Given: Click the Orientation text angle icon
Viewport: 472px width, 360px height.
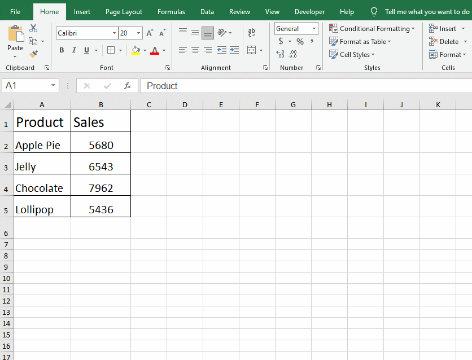Looking at the screenshot, I should 222,33.
